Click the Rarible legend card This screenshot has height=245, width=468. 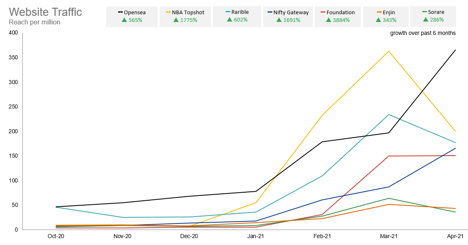(x=237, y=17)
